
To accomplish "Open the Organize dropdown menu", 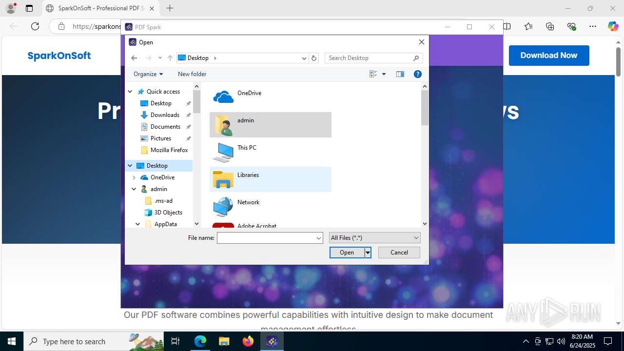I will [x=148, y=74].
